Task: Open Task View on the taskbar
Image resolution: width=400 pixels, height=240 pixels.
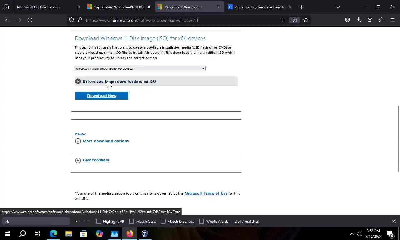Action: (x=37, y=234)
